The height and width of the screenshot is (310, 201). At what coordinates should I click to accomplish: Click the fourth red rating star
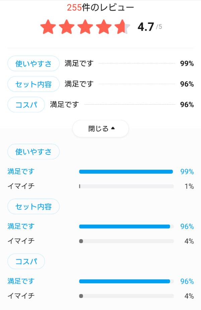point(104,27)
